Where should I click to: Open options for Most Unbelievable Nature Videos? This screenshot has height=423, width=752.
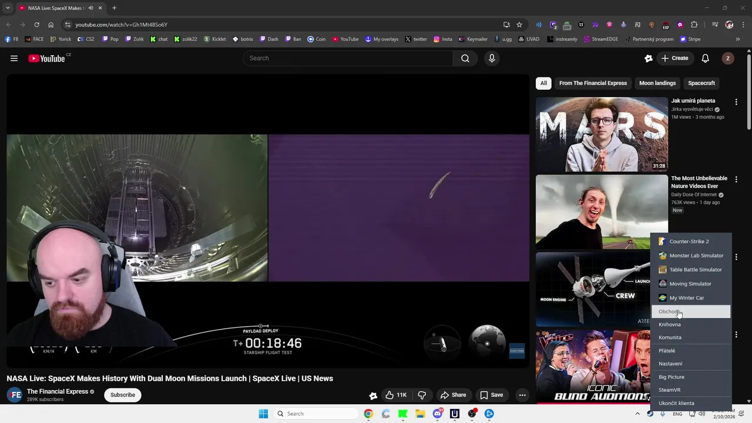pyautogui.click(x=736, y=179)
